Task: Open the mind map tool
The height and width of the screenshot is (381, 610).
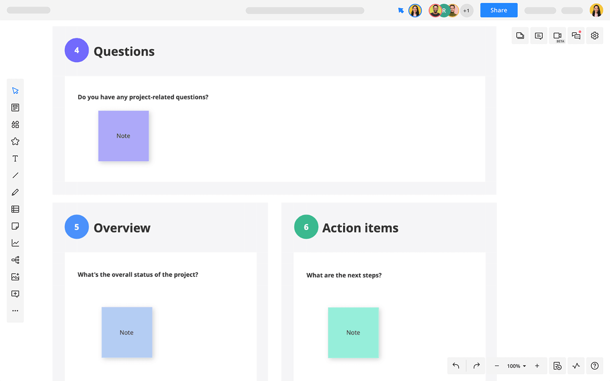Action: click(x=15, y=260)
